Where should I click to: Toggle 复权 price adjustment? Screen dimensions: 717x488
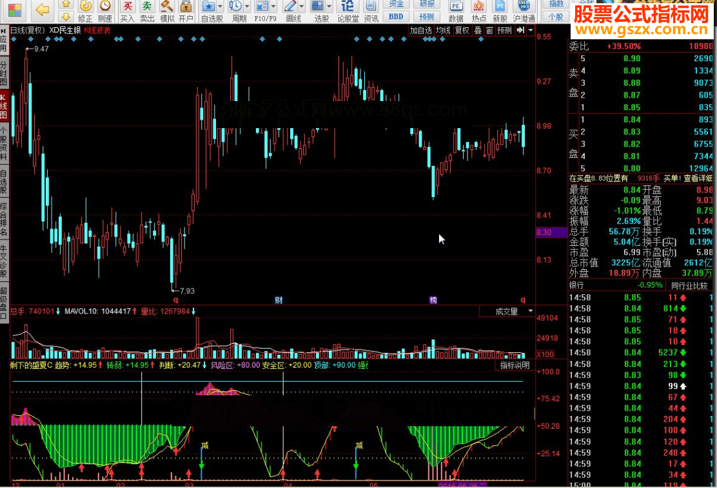click(x=462, y=31)
